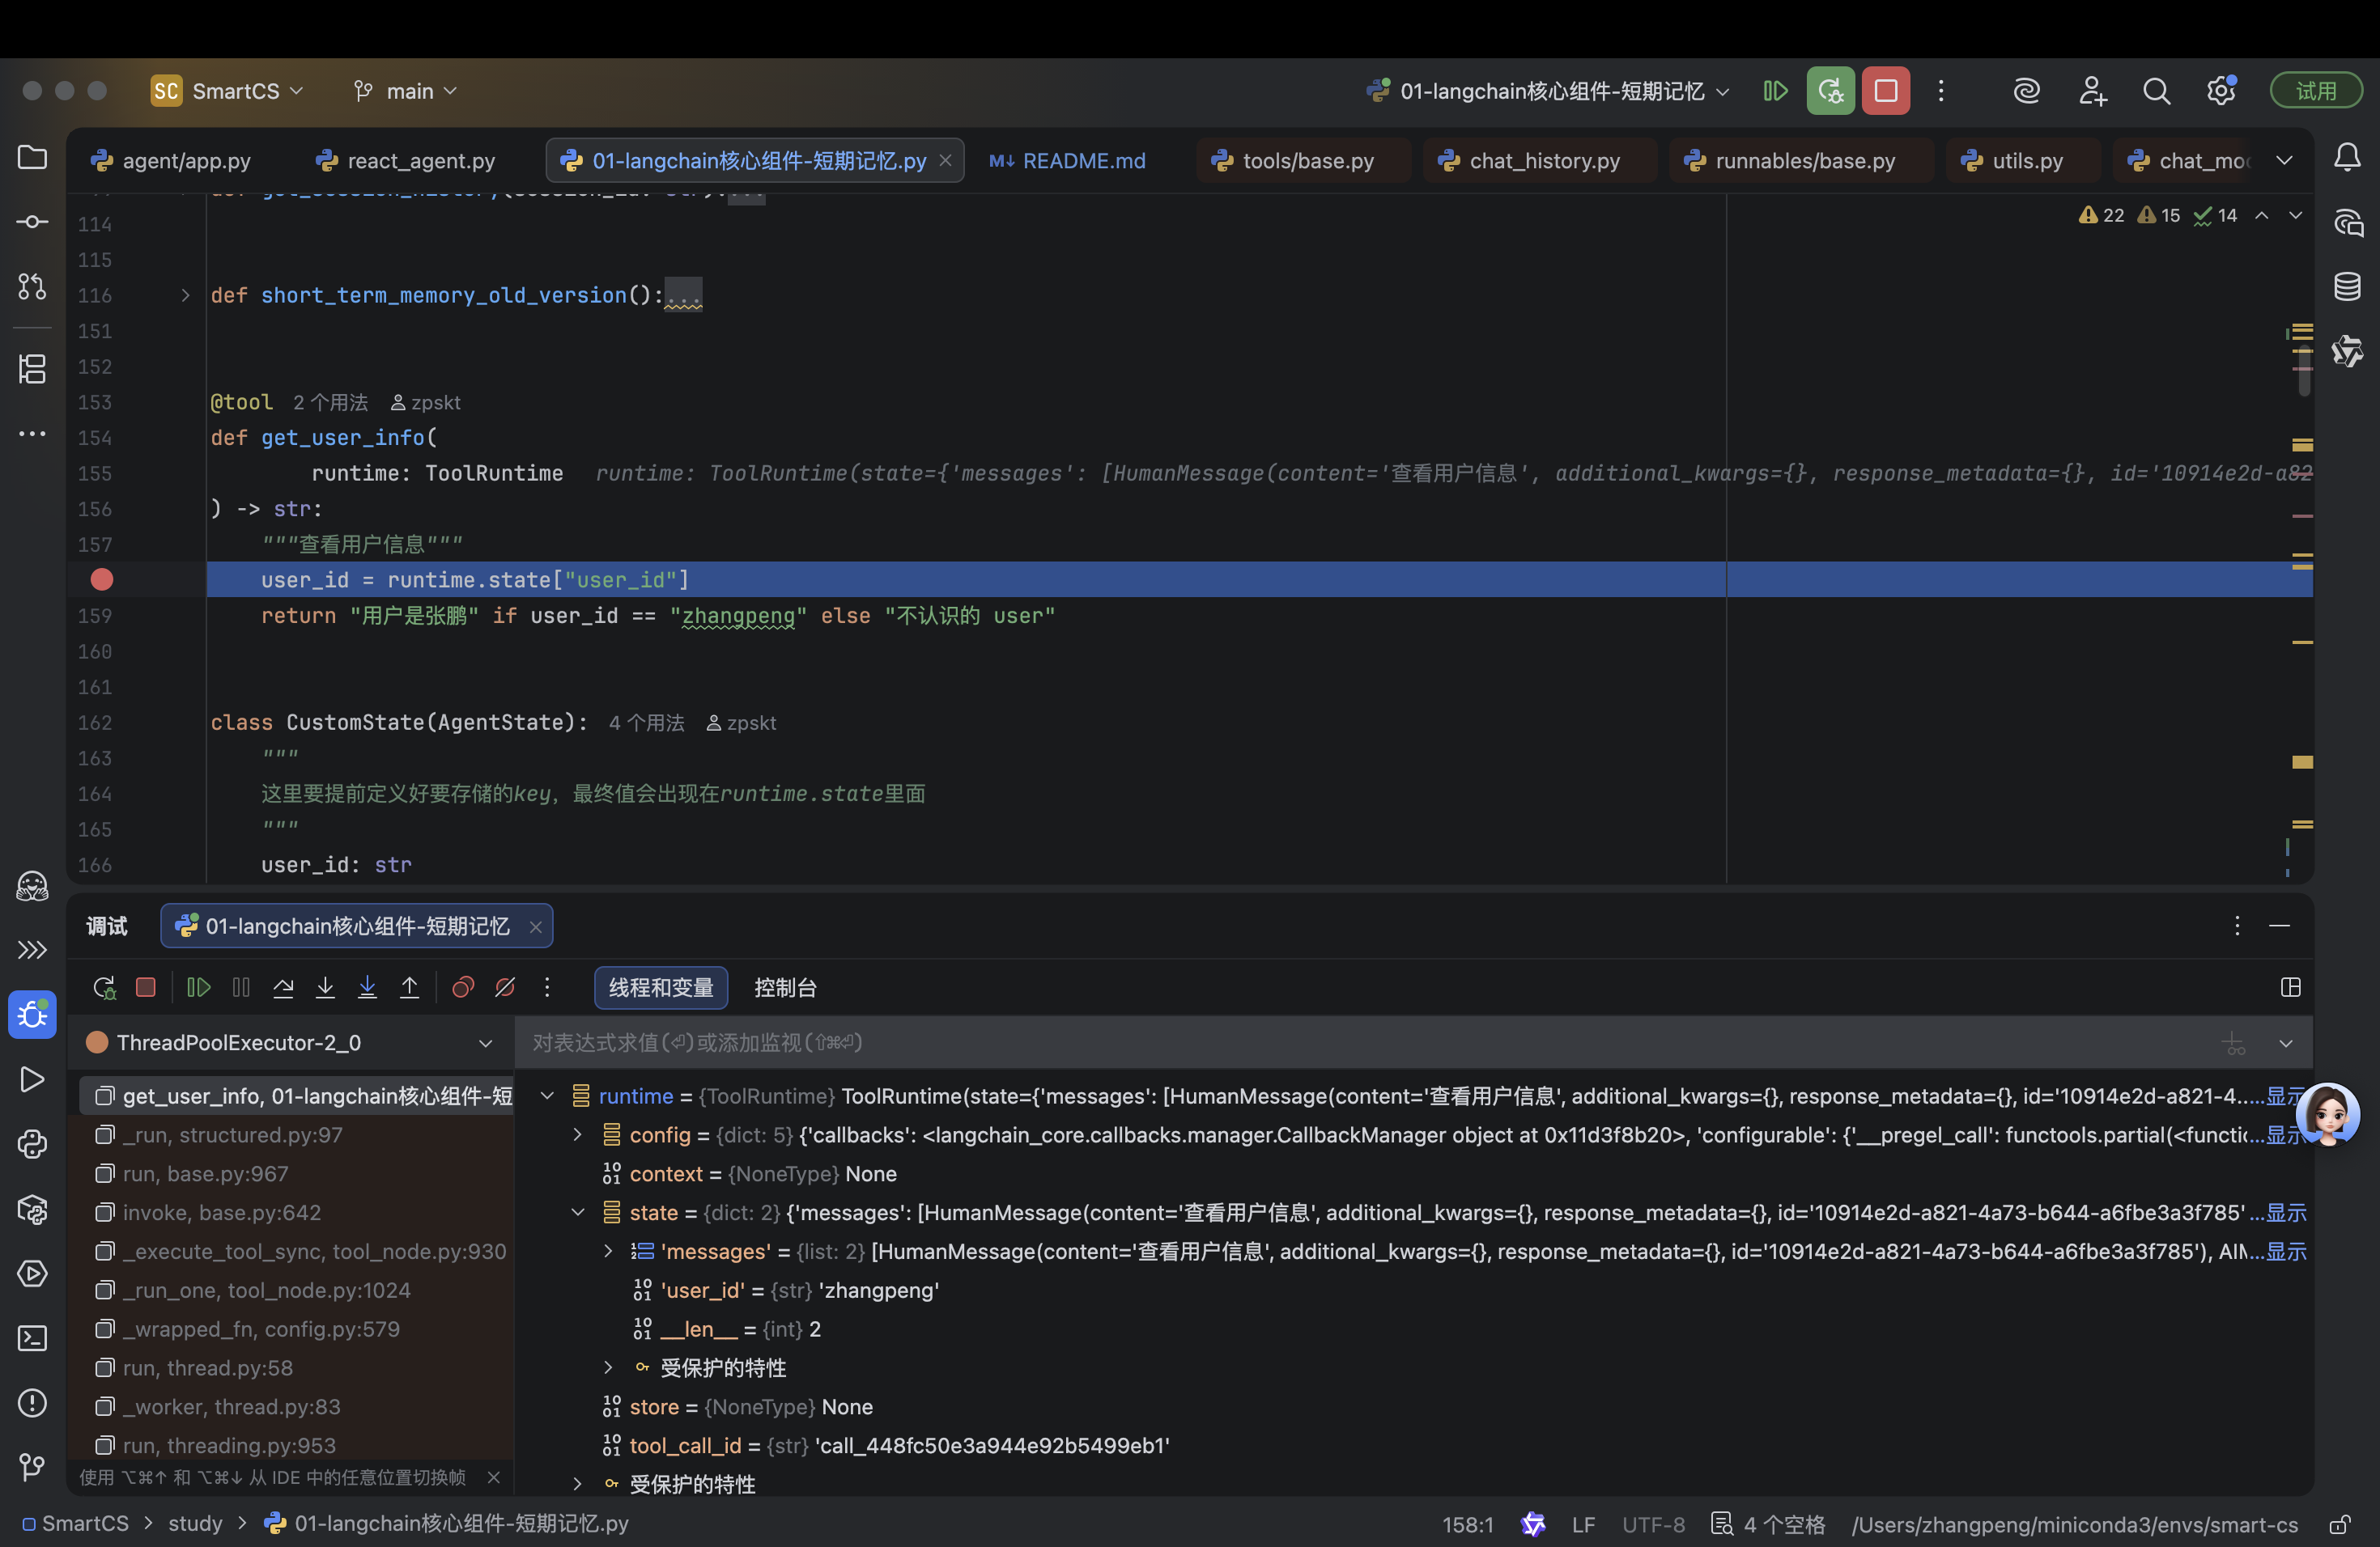The image size is (2380, 1547).
Task: Select _run, structured.py:97 stack frame
Action: point(232,1135)
